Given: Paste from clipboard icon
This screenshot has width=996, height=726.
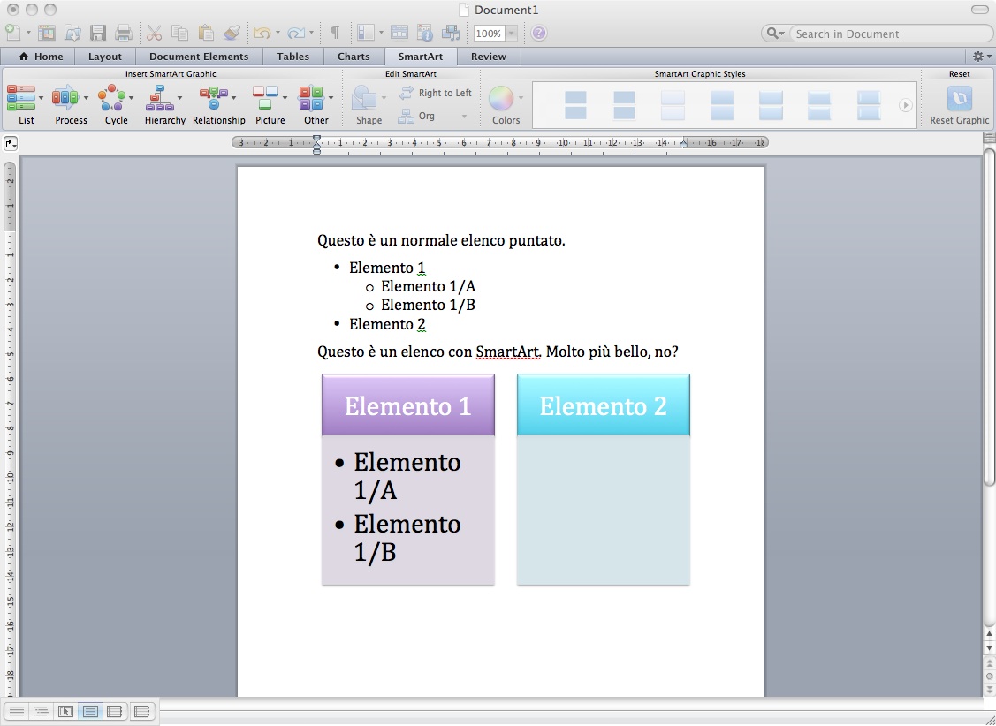Looking at the screenshot, I should coord(205,33).
